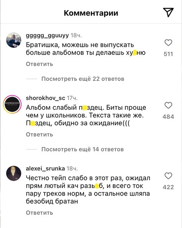
Task: Tap the share paper plane icon
Action: pos(168,12)
